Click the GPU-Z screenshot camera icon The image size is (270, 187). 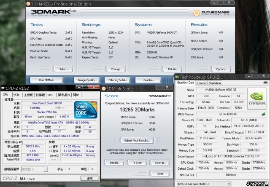[265, 83]
